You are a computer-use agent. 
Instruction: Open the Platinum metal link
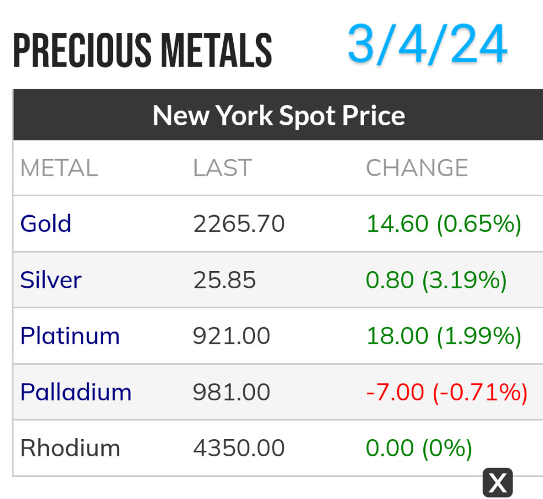point(70,336)
